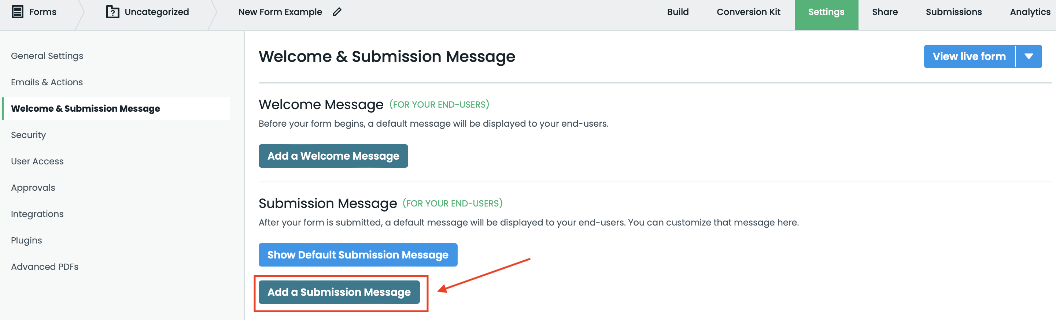This screenshot has height=320, width=1056.
Task: Open General Settings in sidebar
Action: tap(47, 56)
